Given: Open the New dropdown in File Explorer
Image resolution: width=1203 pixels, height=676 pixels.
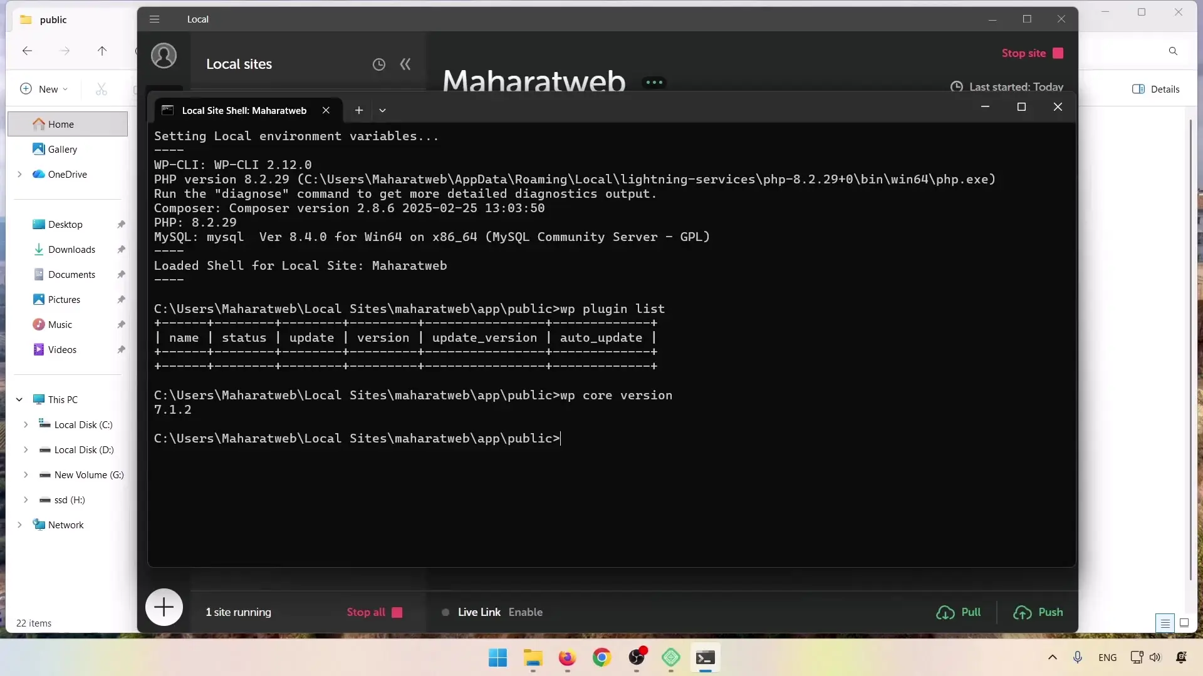Looking at the screenshot, I should coord(44,89).
